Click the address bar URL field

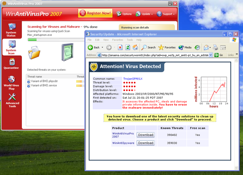pos(155,55)
